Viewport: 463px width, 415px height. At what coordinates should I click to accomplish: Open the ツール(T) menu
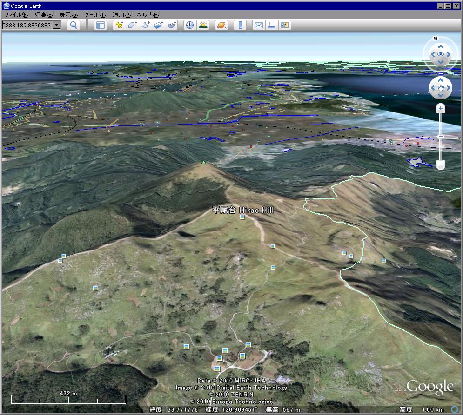coord(95,15)
